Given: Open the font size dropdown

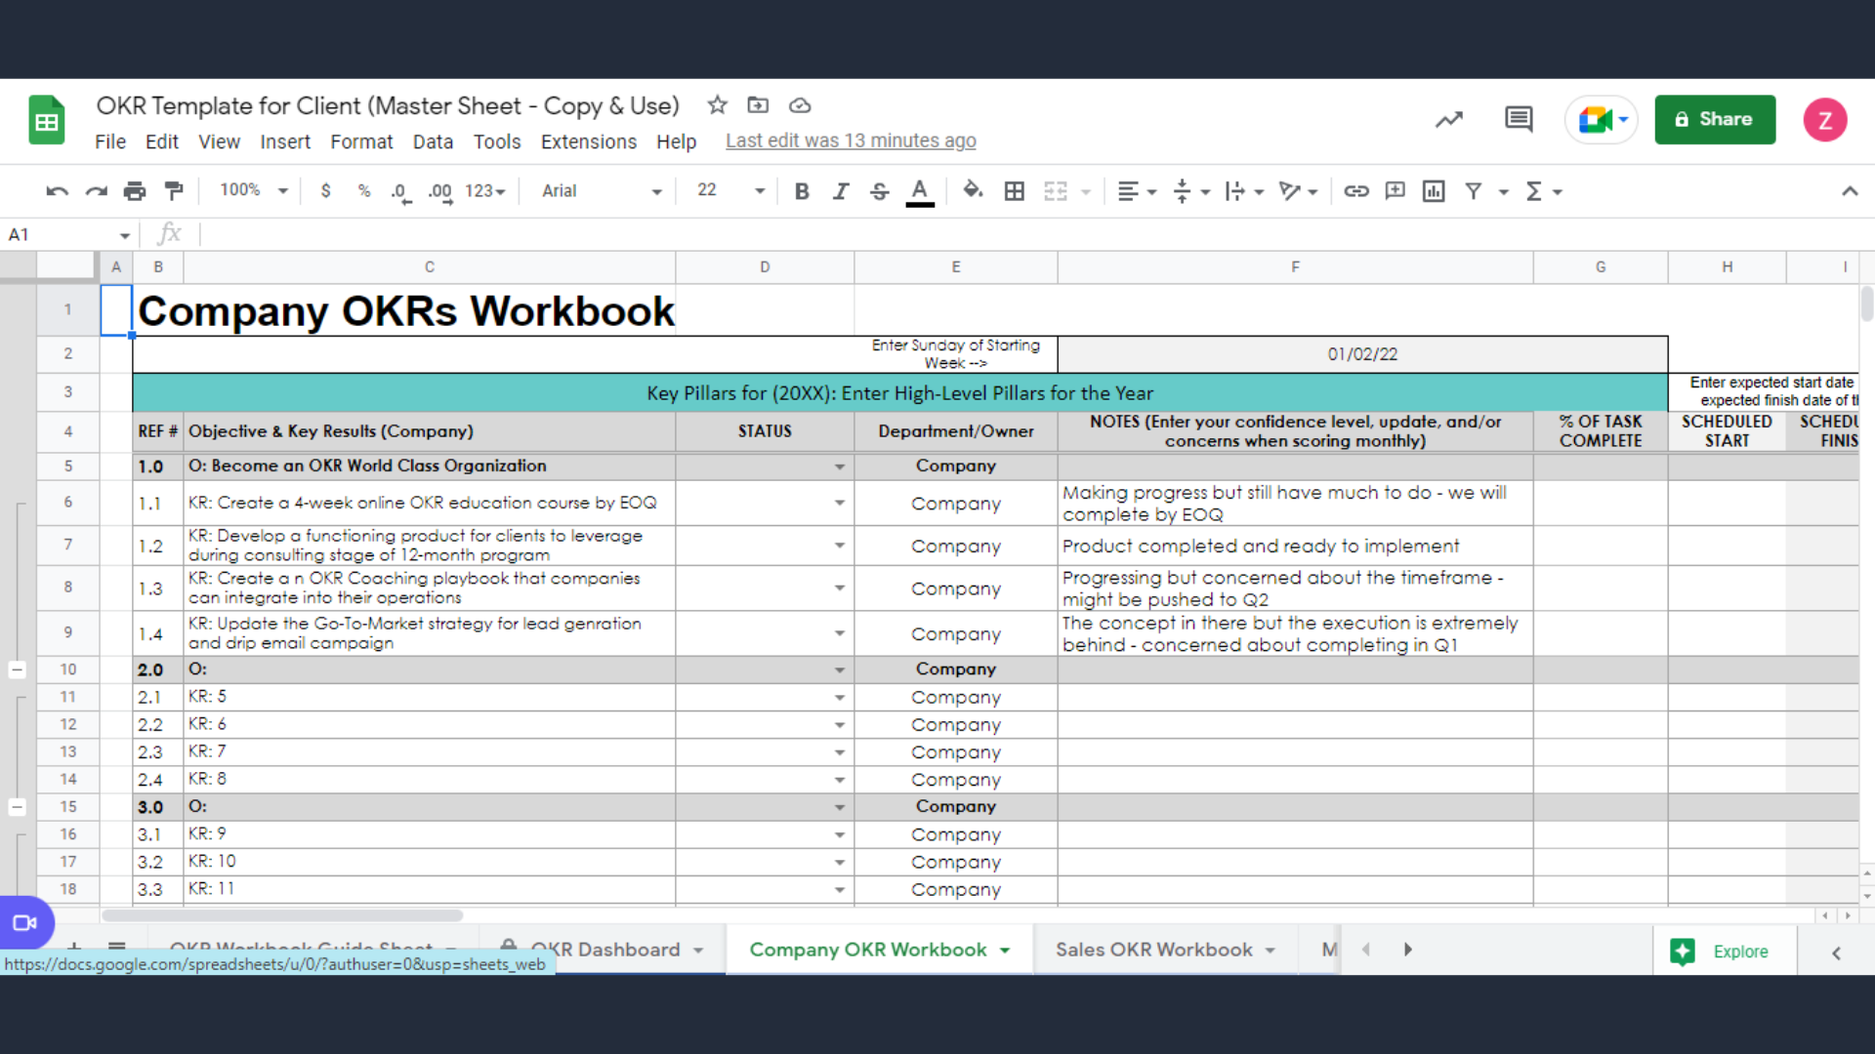Looking at the screenshot, I should pos(730,190).
